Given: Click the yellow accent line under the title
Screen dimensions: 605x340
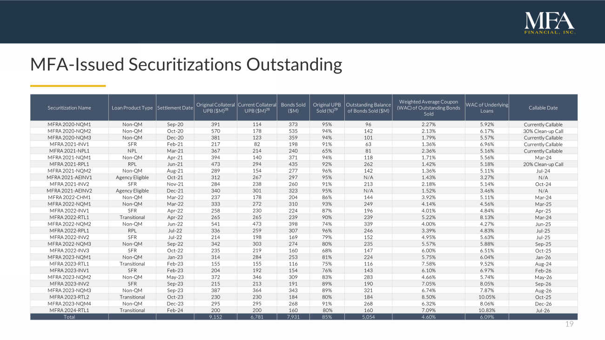Looking at the screenshot, I should coord(68,86).
